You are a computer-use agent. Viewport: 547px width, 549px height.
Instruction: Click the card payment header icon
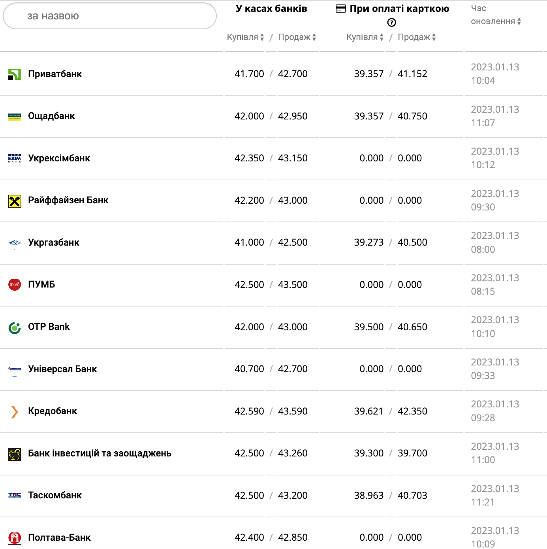(340, 9)
